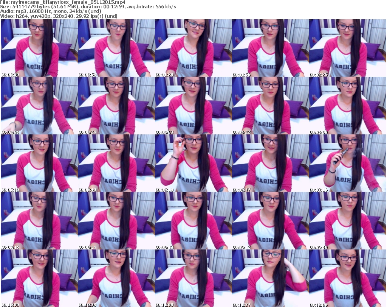
Task: Select the thumbnail frame at 00:08:43
Action: coord(193,221)
